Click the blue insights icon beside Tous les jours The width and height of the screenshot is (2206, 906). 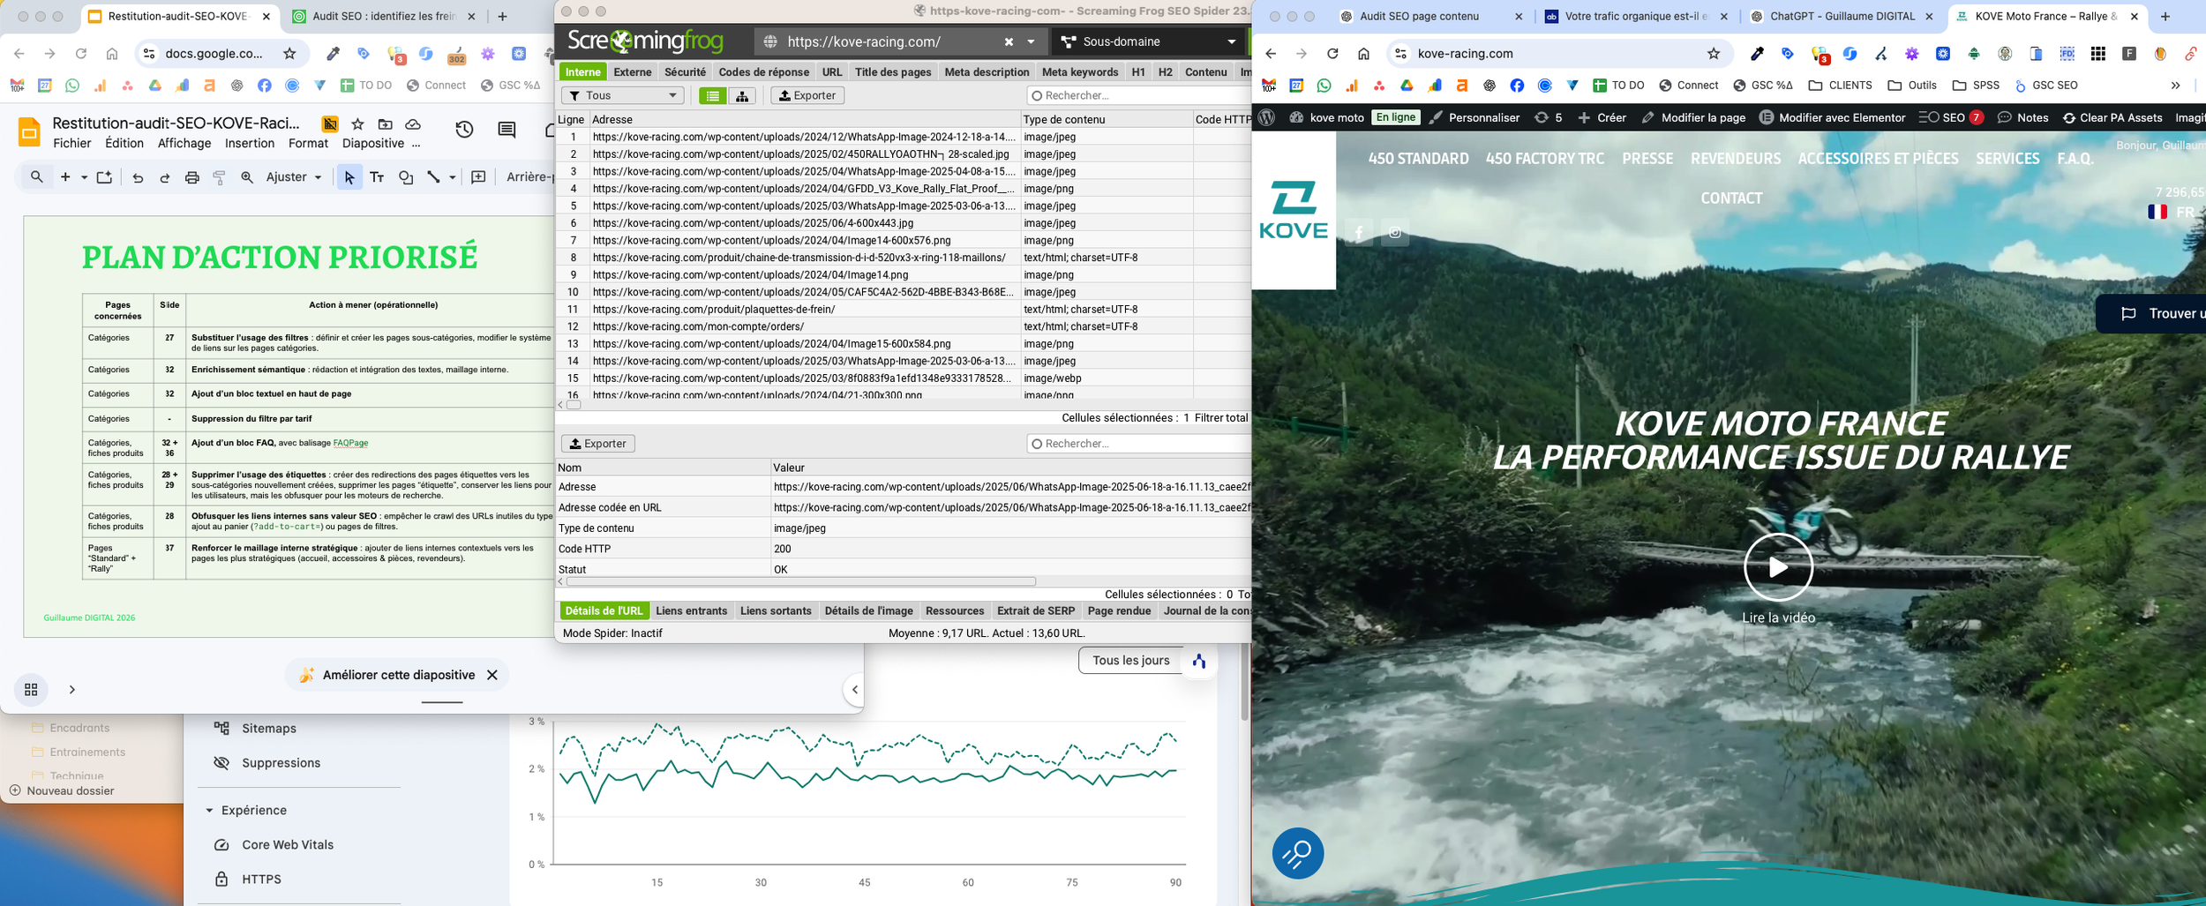(x=1199, y=661)
